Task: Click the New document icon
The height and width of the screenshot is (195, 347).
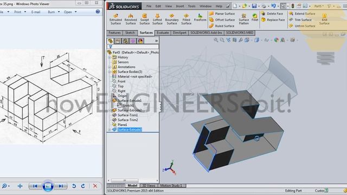Action: (x=235, y=6)
